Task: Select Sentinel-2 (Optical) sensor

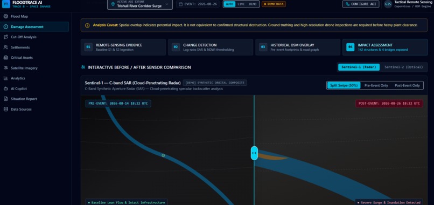Action: [403, 67]
